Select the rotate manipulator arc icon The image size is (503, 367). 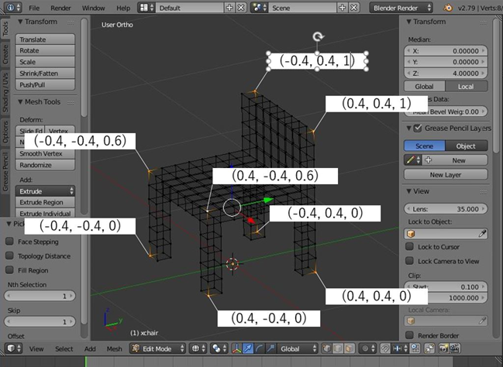pos(259,348)
